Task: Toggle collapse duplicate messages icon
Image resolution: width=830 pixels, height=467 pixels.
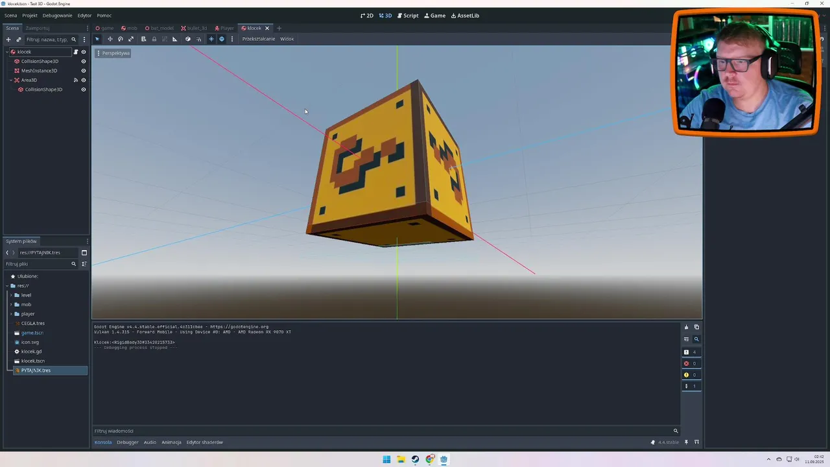Action: tap(686, 339)
